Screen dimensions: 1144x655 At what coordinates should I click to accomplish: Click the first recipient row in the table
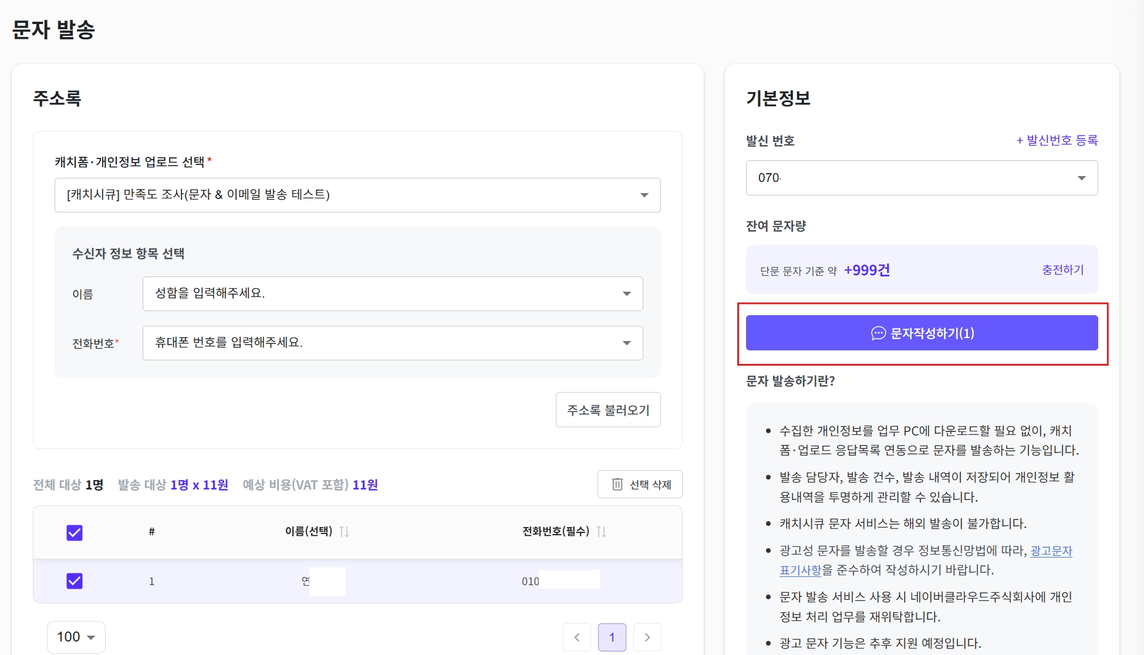coord(411,581)
